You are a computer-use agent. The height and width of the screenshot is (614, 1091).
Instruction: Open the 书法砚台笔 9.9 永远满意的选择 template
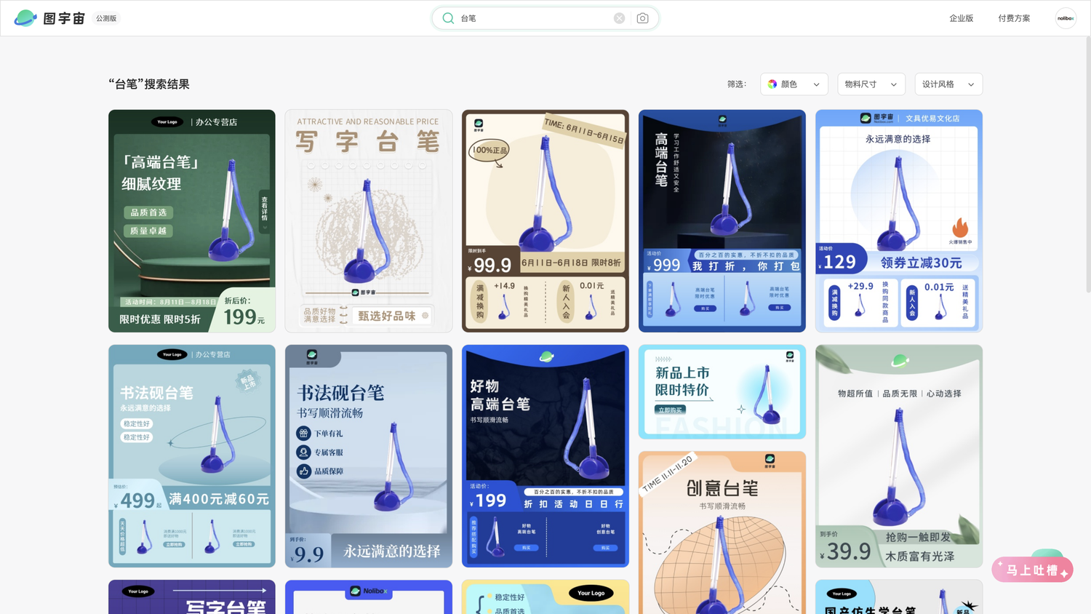tap(369, 456)
